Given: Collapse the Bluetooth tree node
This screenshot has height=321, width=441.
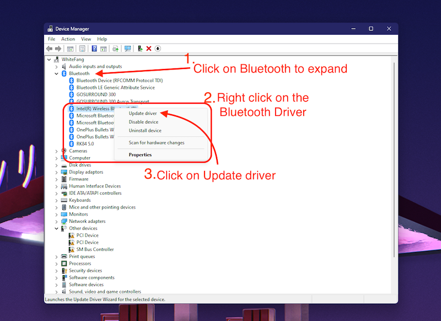Looking at the screenshot, I should [x=57, y=73].
